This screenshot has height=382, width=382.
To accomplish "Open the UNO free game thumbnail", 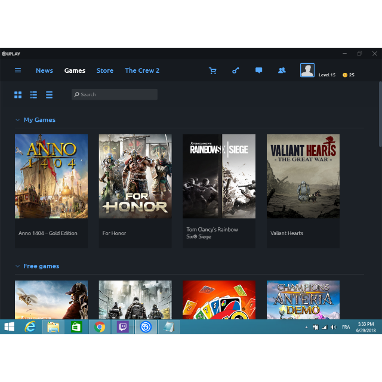I will coord(219,300).
